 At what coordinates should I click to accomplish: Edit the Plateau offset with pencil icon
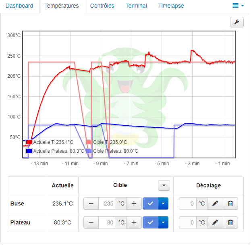[215, 222]
